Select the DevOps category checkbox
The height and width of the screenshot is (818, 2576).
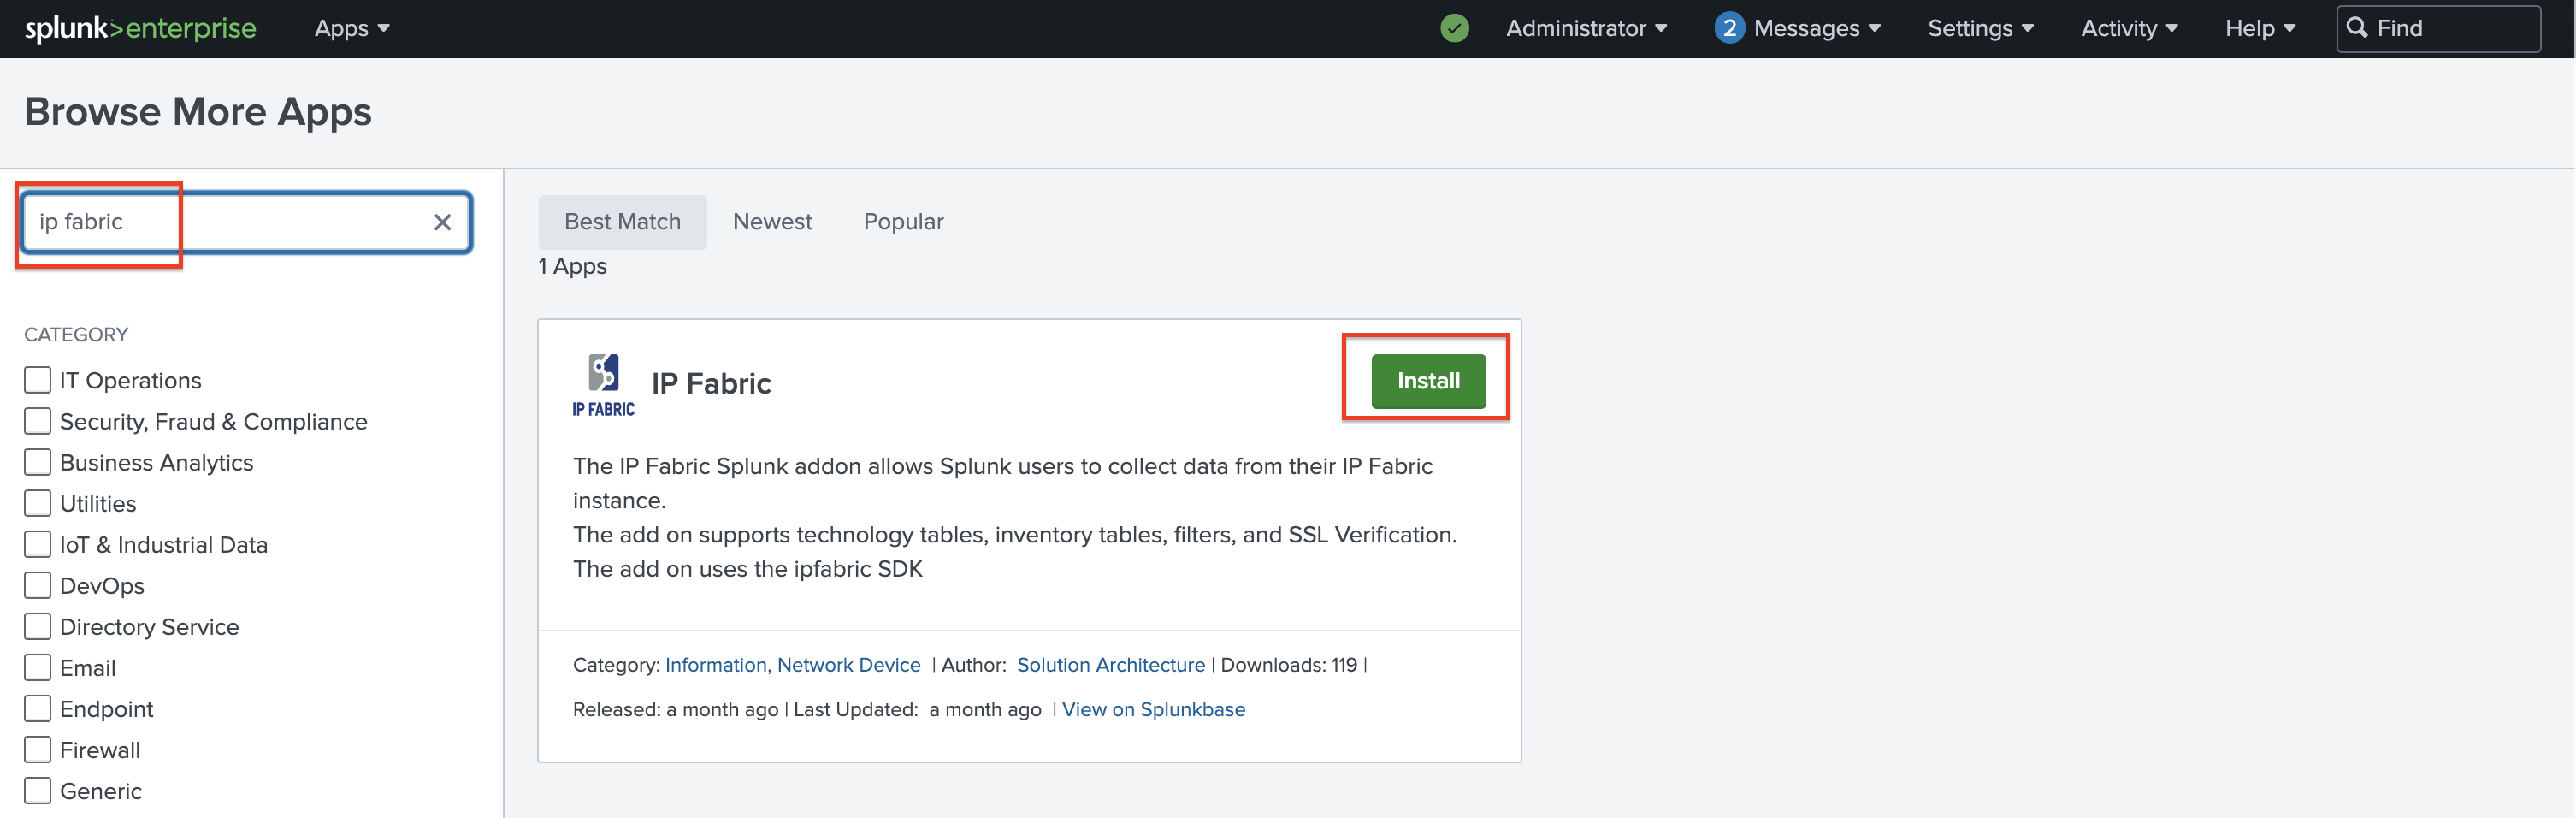(38, 586)
